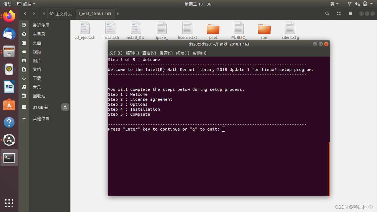Open Software Updater from the dock

tap(9, 140)
